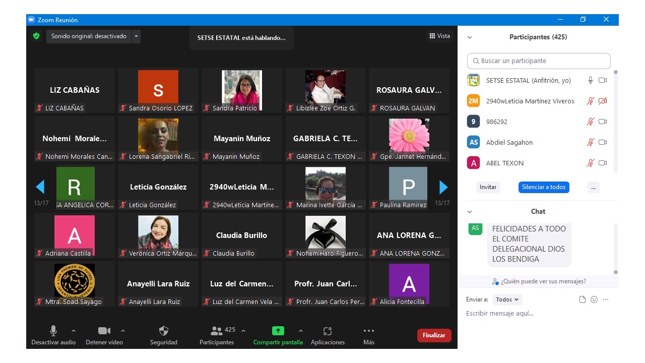Click crossed camera icon of 2940wLeticia Martínez Viveros

pos(603,101)
